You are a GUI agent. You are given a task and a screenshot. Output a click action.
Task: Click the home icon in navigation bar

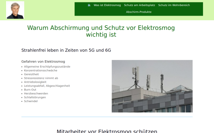pyautogui.click(x=89, y=5)
